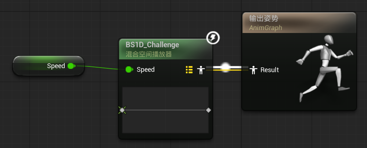The width and height of the screenshot is (367, 148).
Task: Click the green Speed input pin on BS1D_Challenge
Action: click(x=129, y=69)
